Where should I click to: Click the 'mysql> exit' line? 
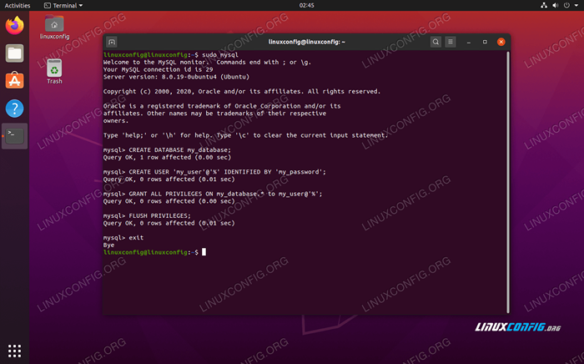(x=123, y=238)
